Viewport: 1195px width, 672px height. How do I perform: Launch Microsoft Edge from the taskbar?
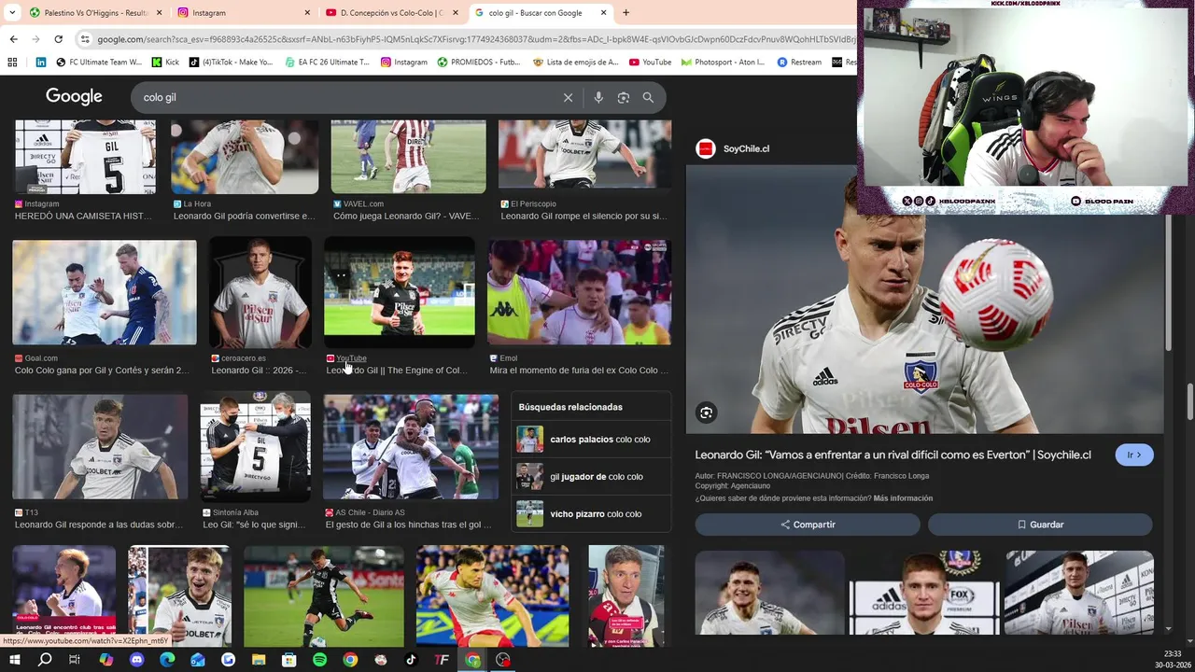click(x=167, y=660)
